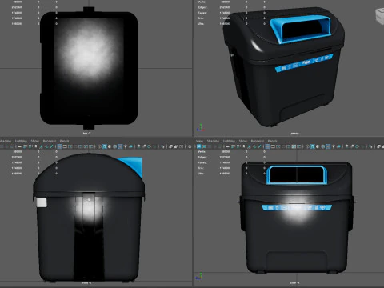This screenshot has width=384, height=288.
Task: Toggle Safe Action in side panel toolbar
Action: (294, 146)
